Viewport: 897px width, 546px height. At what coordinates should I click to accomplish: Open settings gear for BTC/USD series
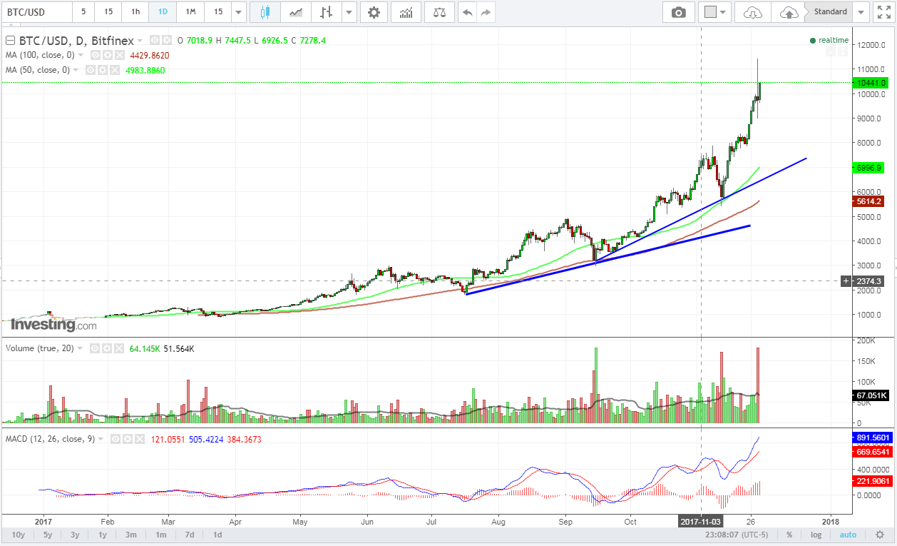[x=166, y=40]
